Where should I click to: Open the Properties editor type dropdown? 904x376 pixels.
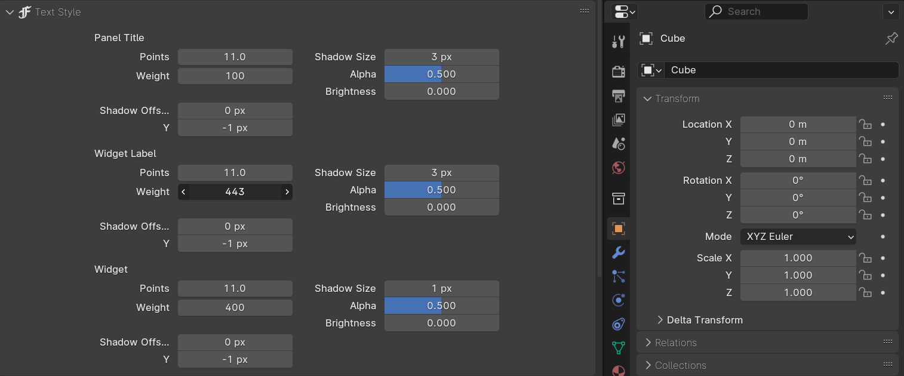pyautogui.click(x=625, y=11)
